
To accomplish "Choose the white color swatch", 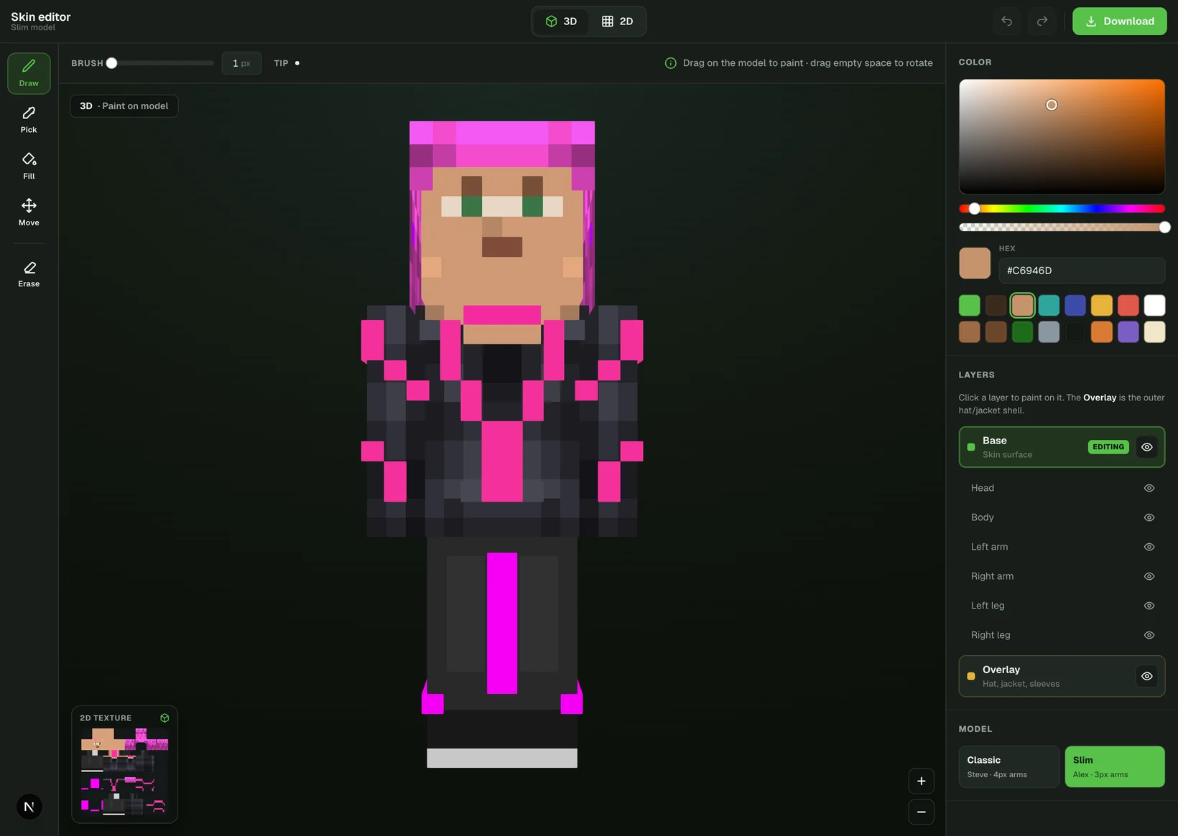I will point(1154,305).
